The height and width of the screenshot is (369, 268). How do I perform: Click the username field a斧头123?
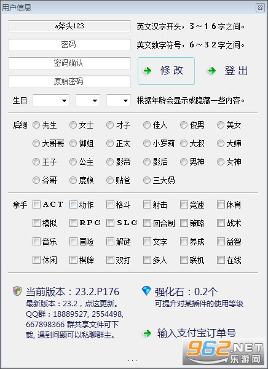pyautogui.click(x=69, y=26)
